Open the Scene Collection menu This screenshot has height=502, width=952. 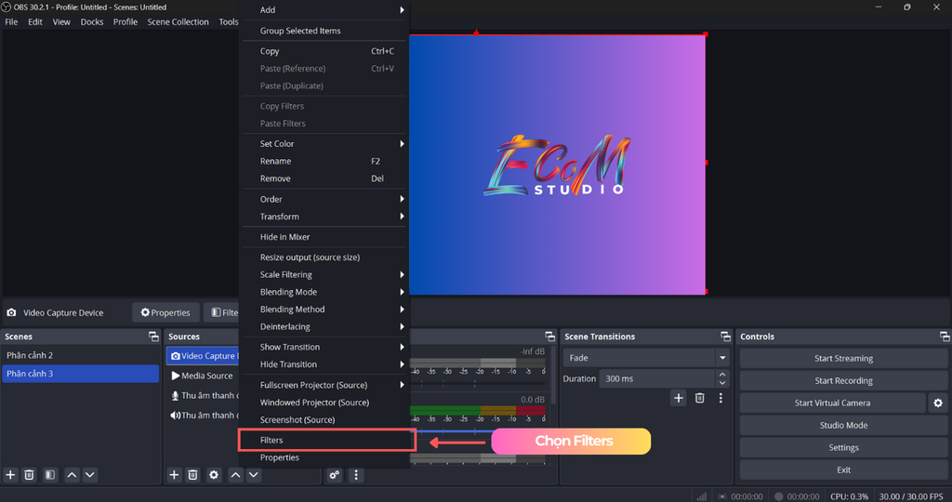pyautogui.click(x=178, y=22)
